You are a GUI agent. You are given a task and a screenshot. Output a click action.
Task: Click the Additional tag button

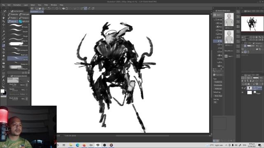[x=218, y=89]
